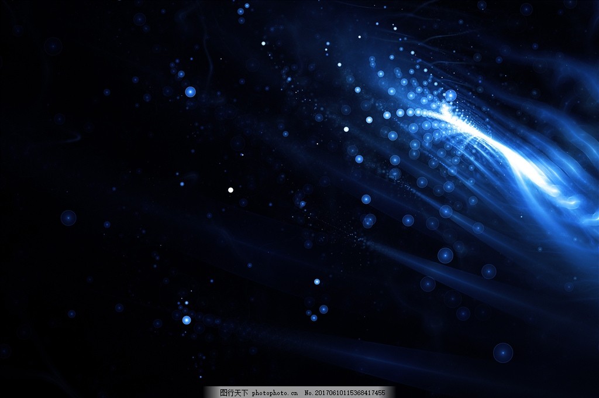This screenshot has height=398, width=599.
Task: Click the bright blue orb at upper left
Action: (190, 91)
